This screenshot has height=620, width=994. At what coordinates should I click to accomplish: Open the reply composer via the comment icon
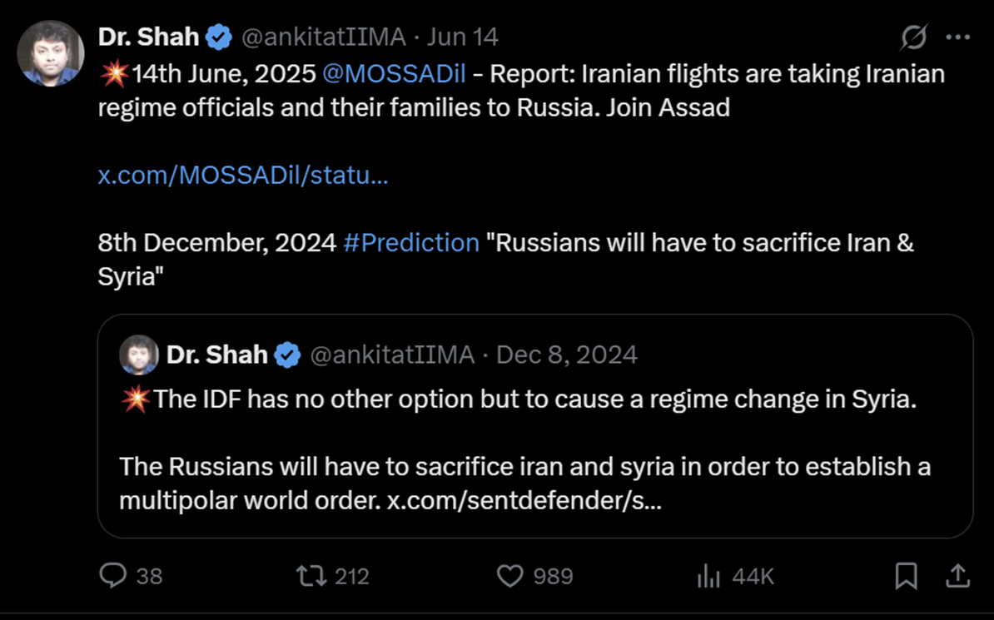pyautogui.click(x=114, y=575)
